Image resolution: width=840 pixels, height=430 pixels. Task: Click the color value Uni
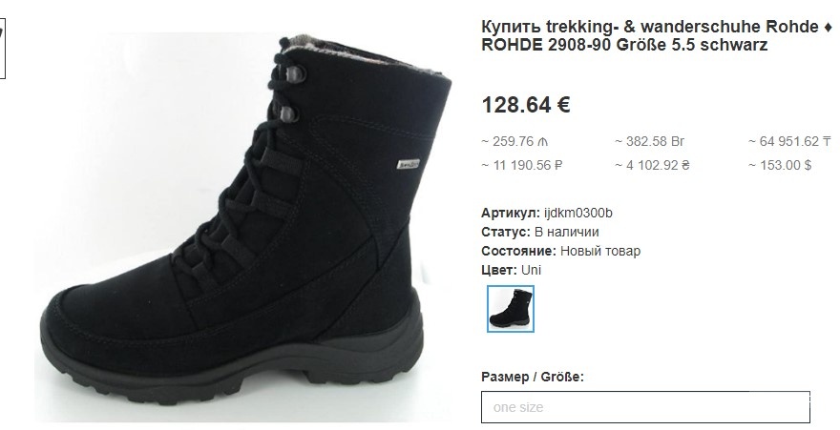(531, 270)
